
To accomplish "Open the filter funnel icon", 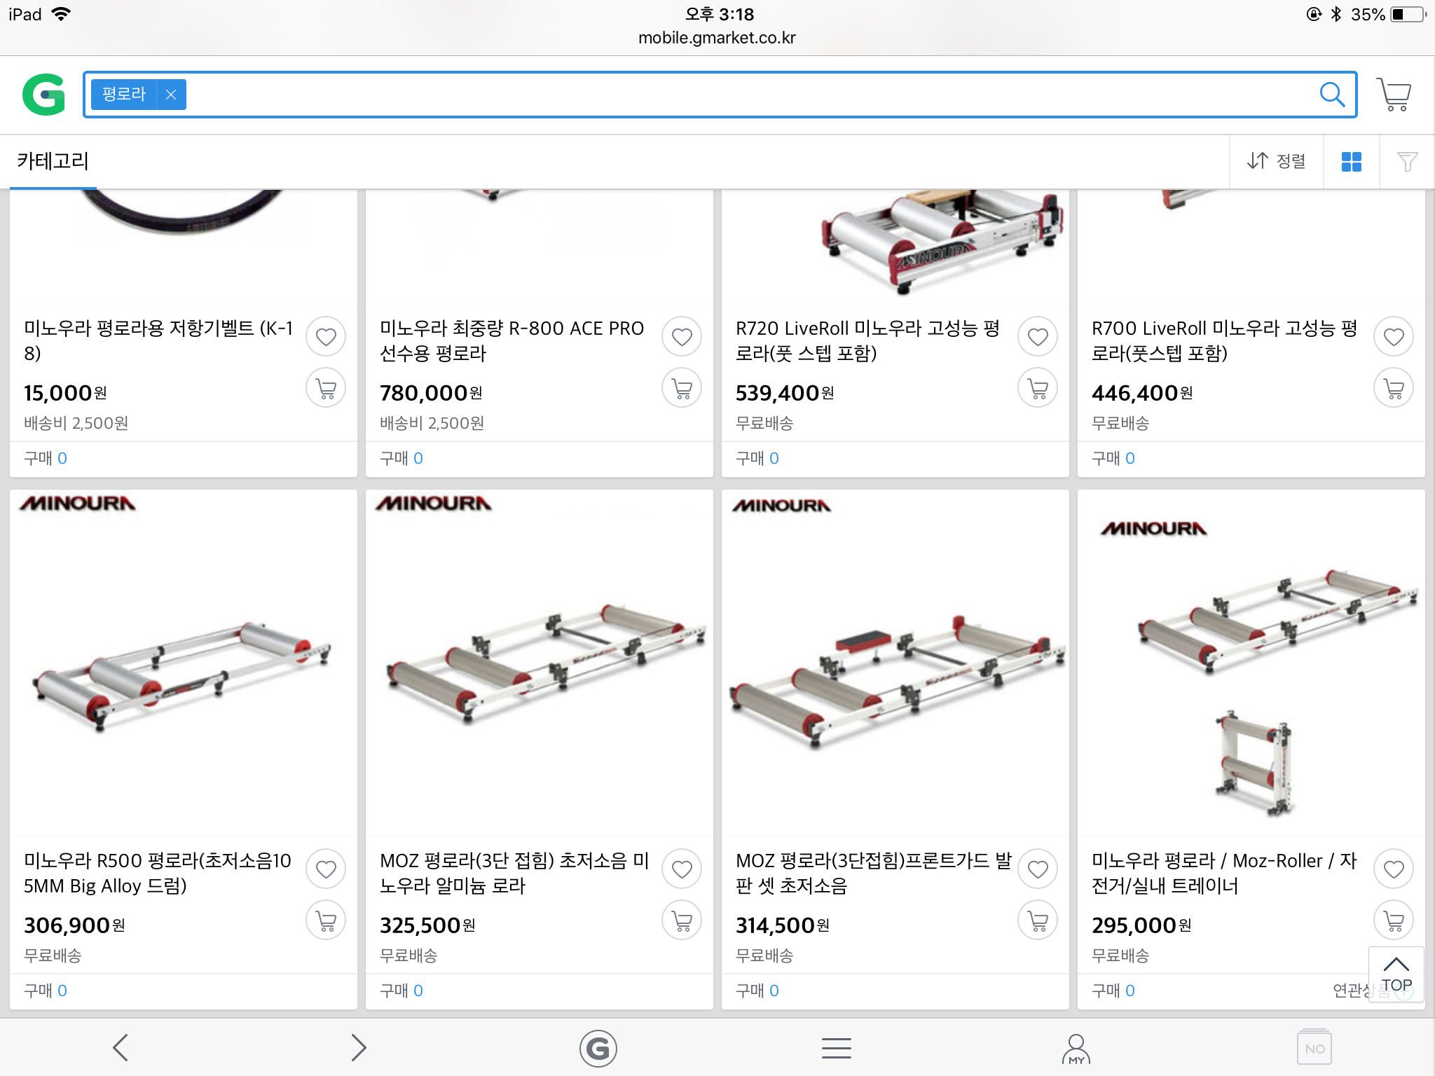I will point(1407,162).
